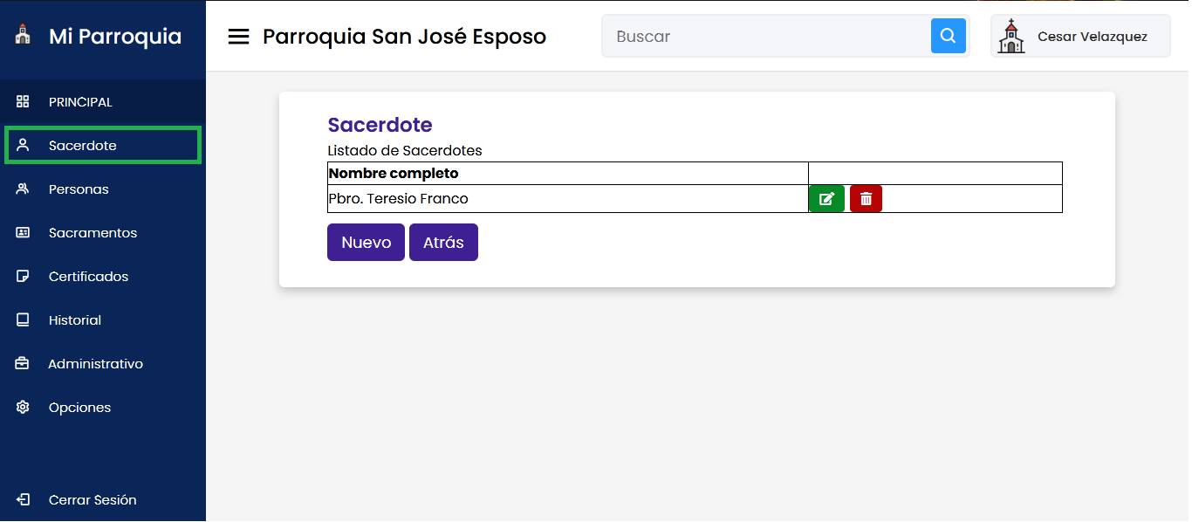Click the Mi Parroquia title link
The image size is (1192, 522).
click(115, 37)
